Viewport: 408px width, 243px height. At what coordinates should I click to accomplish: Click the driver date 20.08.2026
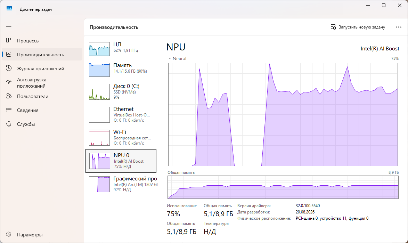coord(305,212)
